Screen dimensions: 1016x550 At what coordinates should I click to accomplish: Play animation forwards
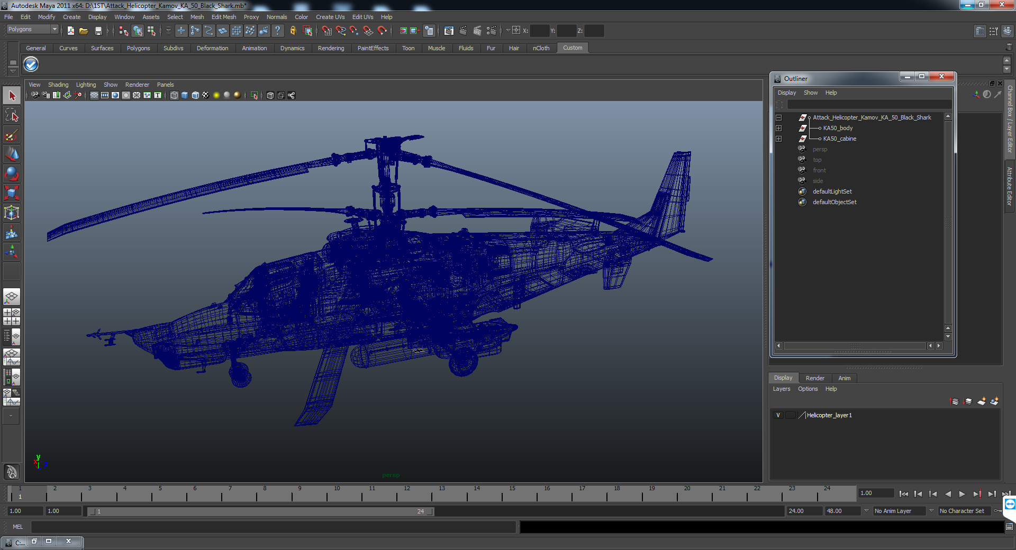[962, 494]
